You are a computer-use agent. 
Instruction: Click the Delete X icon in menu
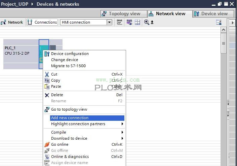(47, 95)
